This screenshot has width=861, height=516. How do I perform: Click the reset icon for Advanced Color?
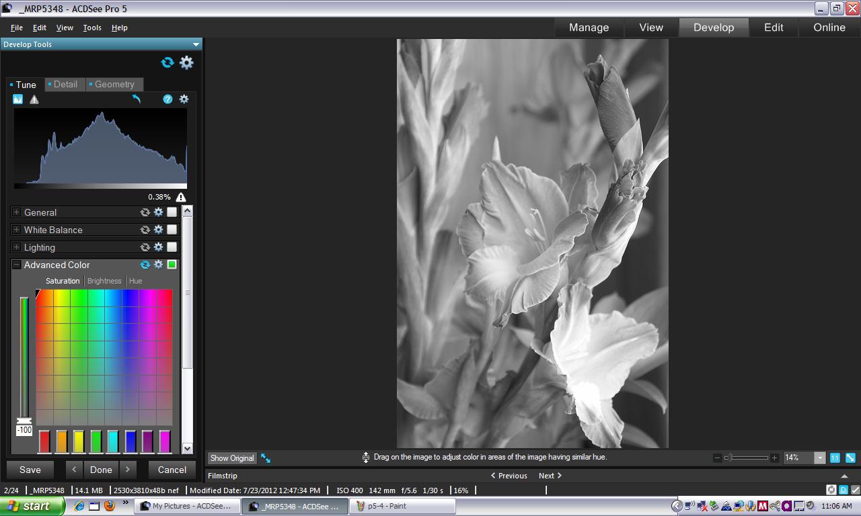(x=145, y=265)
